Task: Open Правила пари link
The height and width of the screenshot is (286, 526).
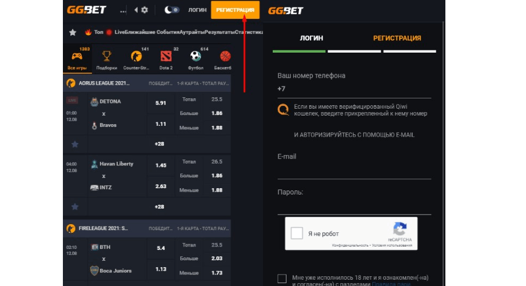Action: [x=391, y=284]
